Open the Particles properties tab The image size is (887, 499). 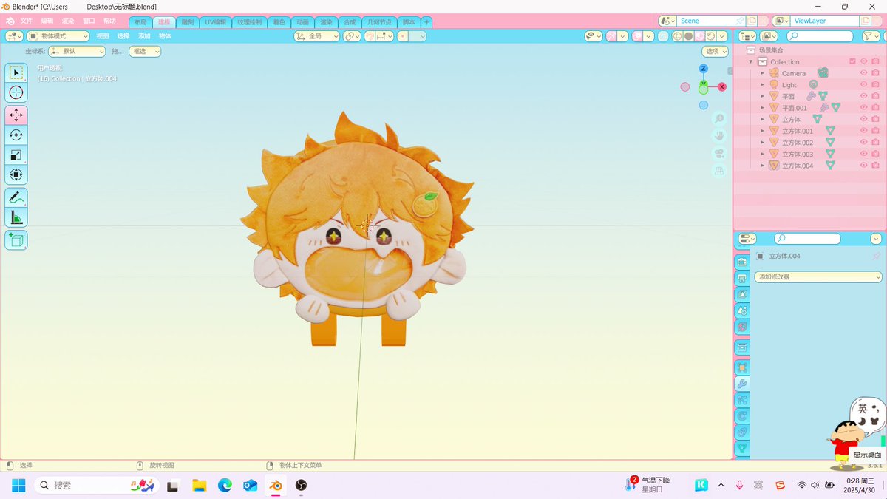tap(742, 399)
